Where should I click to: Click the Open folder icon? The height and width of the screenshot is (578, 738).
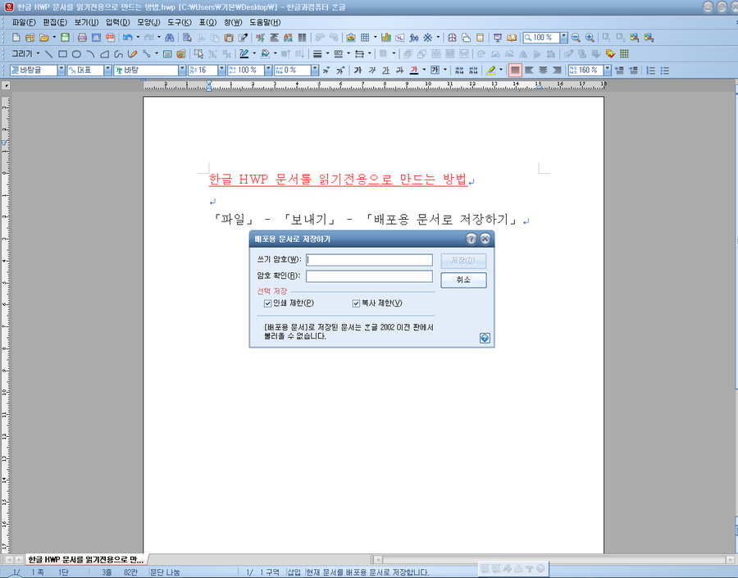(x=43, y=37)
